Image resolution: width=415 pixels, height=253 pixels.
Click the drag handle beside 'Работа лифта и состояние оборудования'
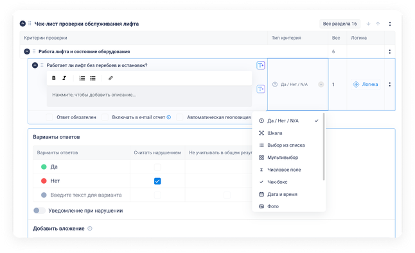pyautogui.click(x=34, y=51)
